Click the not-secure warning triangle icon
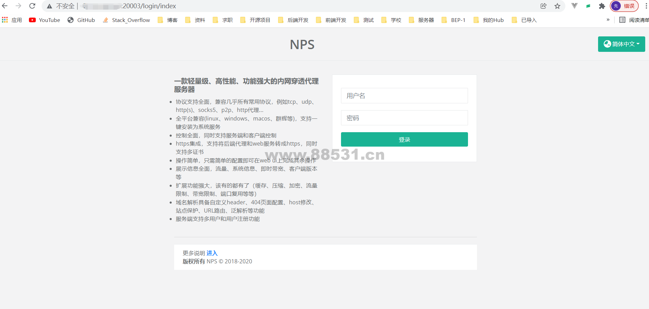 (50, 6)
